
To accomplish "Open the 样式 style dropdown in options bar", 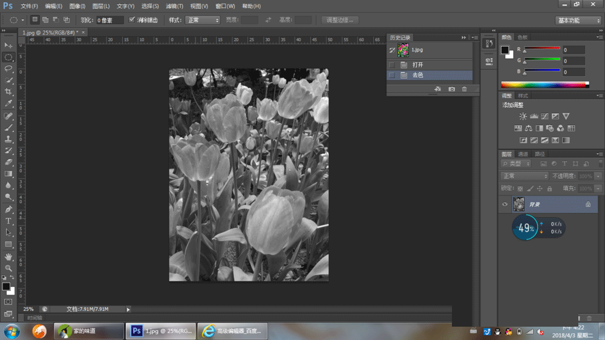I will [x=202, y=20].
